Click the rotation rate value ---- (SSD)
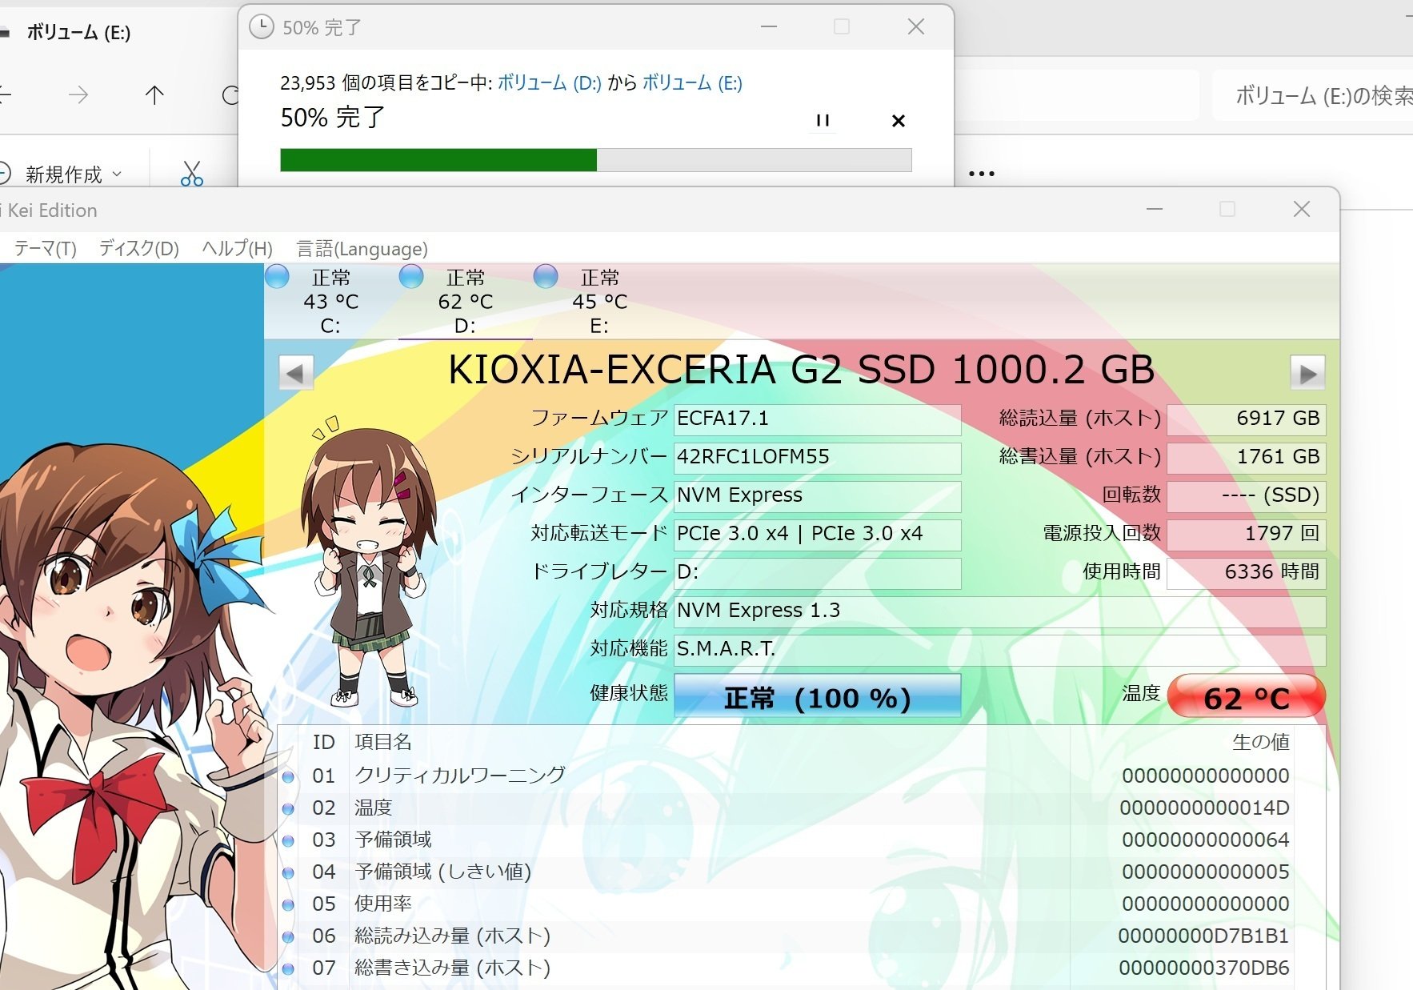 tap(1246, 495)
